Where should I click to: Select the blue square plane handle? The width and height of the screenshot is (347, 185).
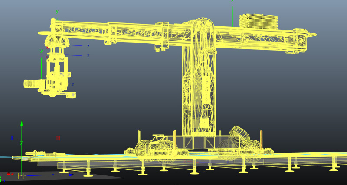(12, 138)
